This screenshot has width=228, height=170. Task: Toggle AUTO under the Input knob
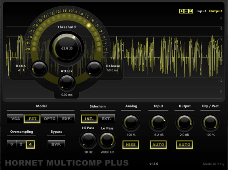[158, 145]
